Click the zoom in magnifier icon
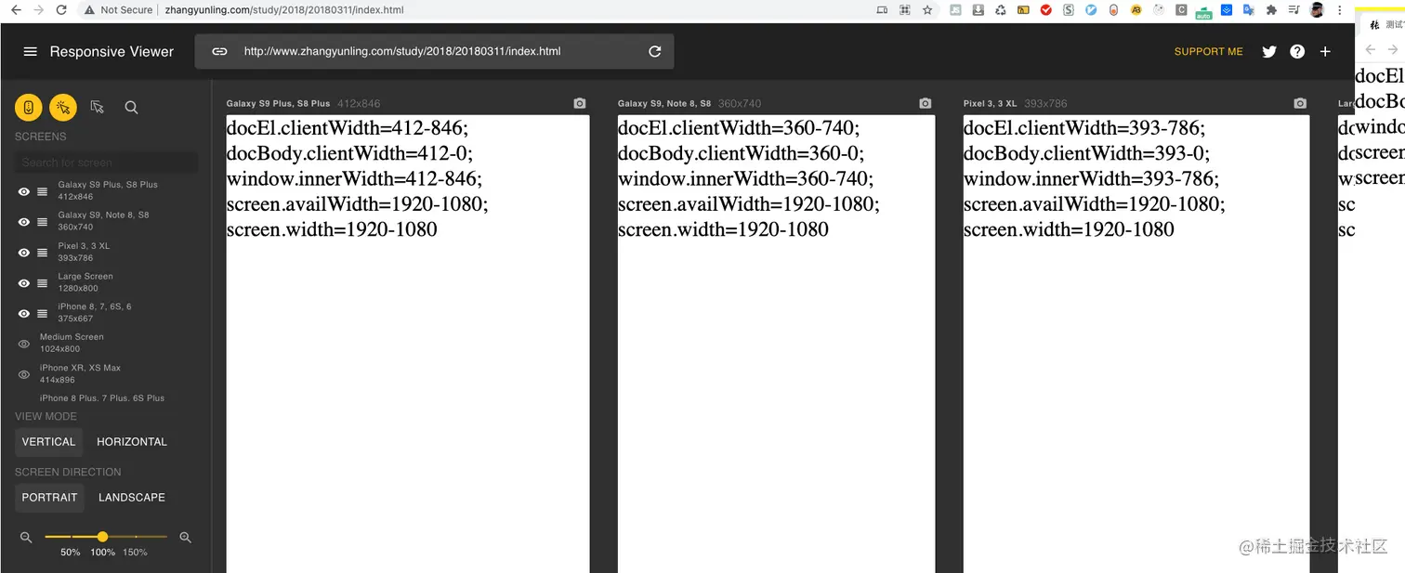This screenshot has width=1405, height=573. pyautogui.click(x=185, y=537)
